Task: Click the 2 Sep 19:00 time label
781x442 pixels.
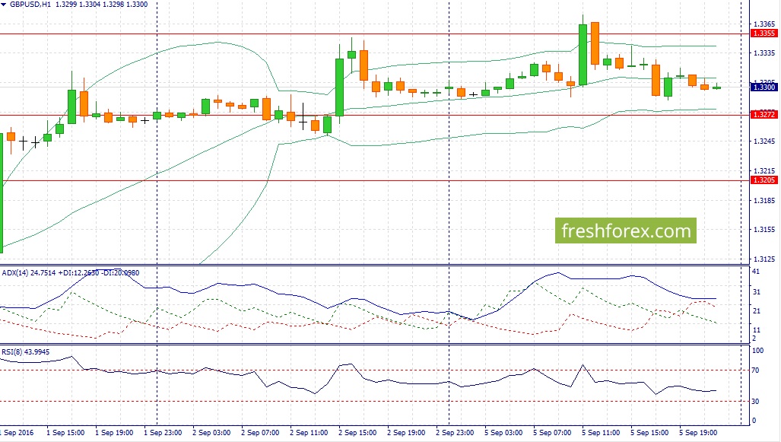Action: 406,433
